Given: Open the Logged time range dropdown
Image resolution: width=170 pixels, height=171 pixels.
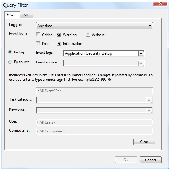Looking at the screenshot, I should 95,26.
